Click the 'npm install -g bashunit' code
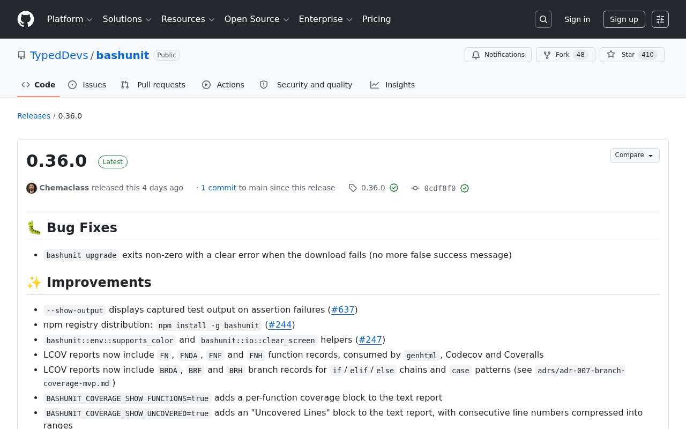Viewport: 686px width, 429px height. coord(209,325)
